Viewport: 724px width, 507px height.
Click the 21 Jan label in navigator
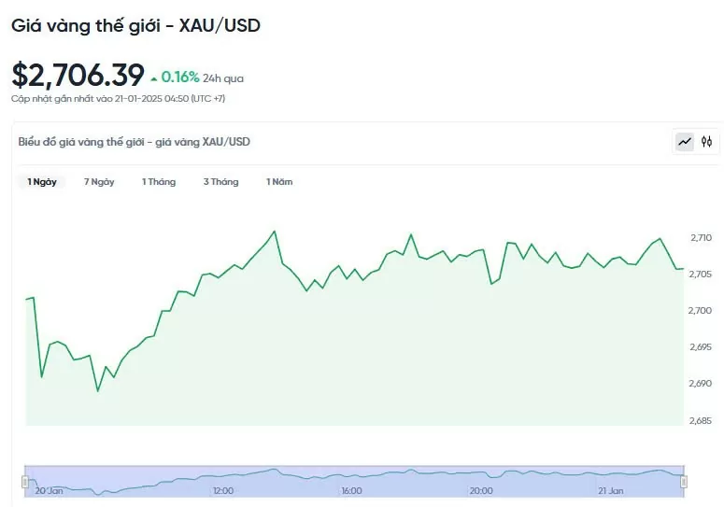click(x=610, y=490)
